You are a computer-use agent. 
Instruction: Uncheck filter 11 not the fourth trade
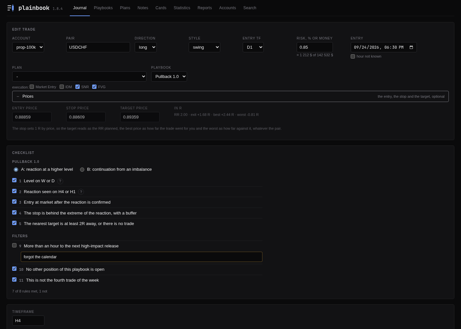14,280
